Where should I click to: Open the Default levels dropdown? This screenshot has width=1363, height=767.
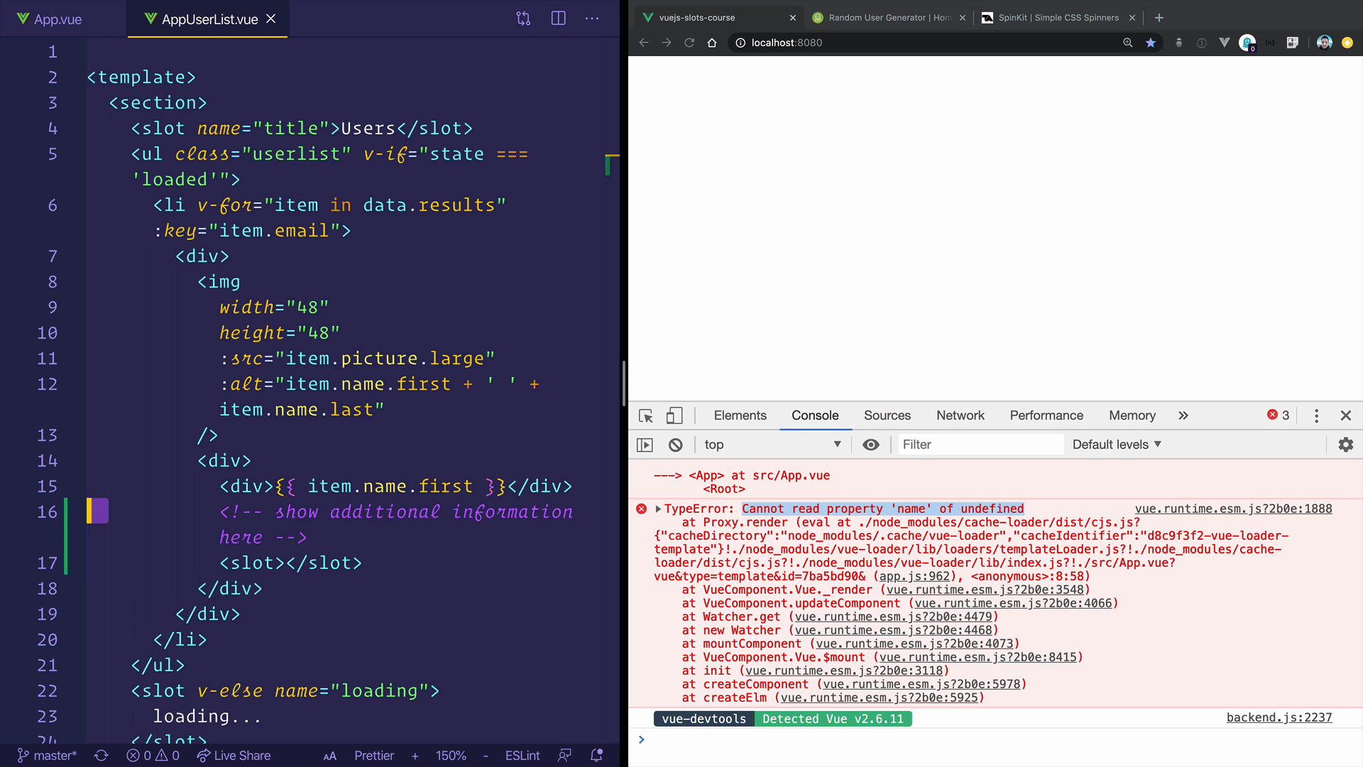click(x=1117, y=445)
